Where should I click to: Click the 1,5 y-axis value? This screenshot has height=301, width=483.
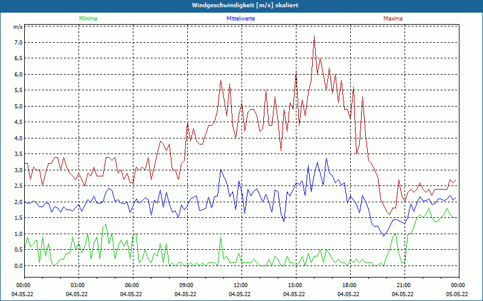click(x=18, y=218)
